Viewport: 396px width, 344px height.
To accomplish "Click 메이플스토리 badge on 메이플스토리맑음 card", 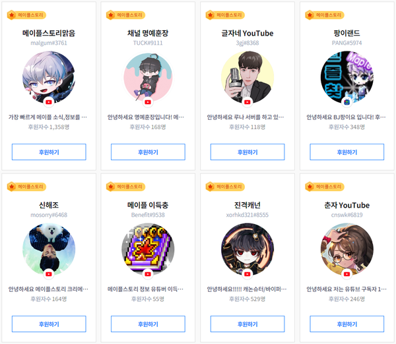I will coord(26,15).
